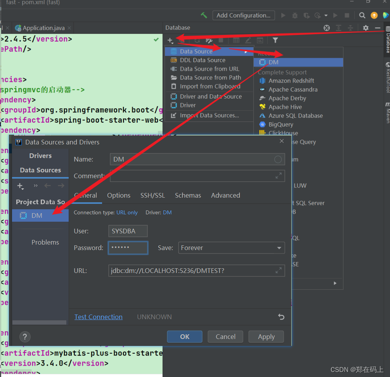Click the User field SYSDBA

pos(128,231)
